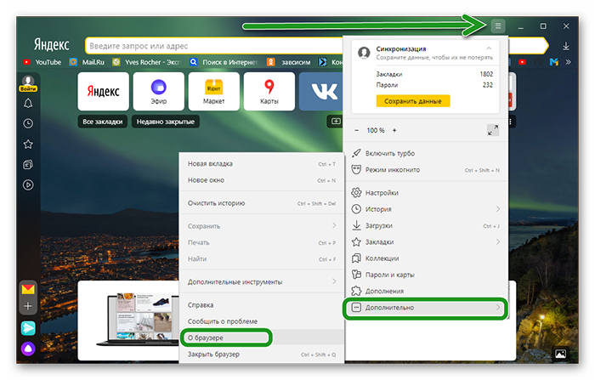Open the Карты tile
The width and height of the screenshot is (595, 380).
269,92
